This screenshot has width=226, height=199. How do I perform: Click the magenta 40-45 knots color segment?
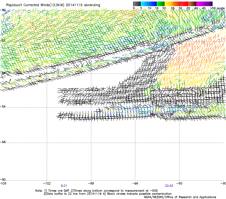[x=200, y=4]
